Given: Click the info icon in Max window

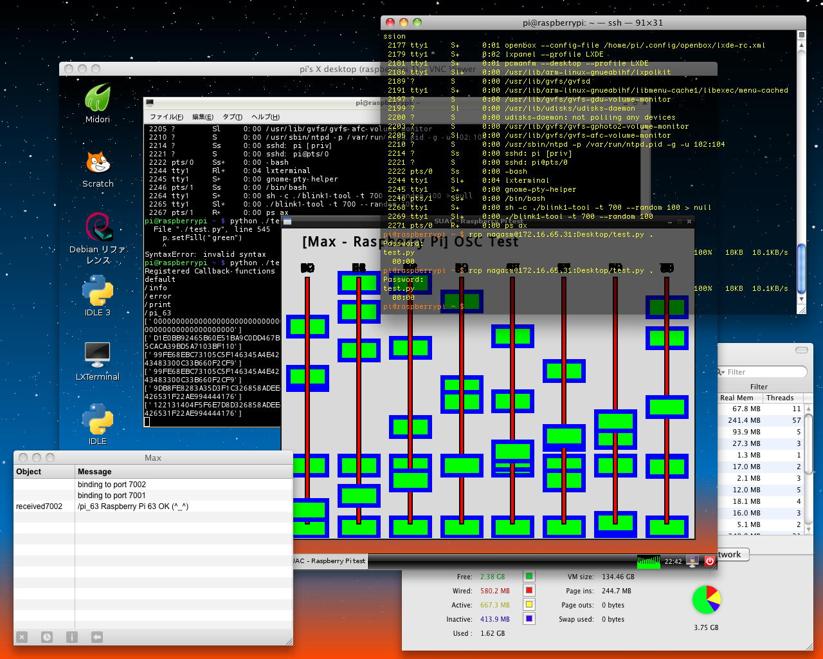Looking at the screenshot, I should (x=71, y=637).
